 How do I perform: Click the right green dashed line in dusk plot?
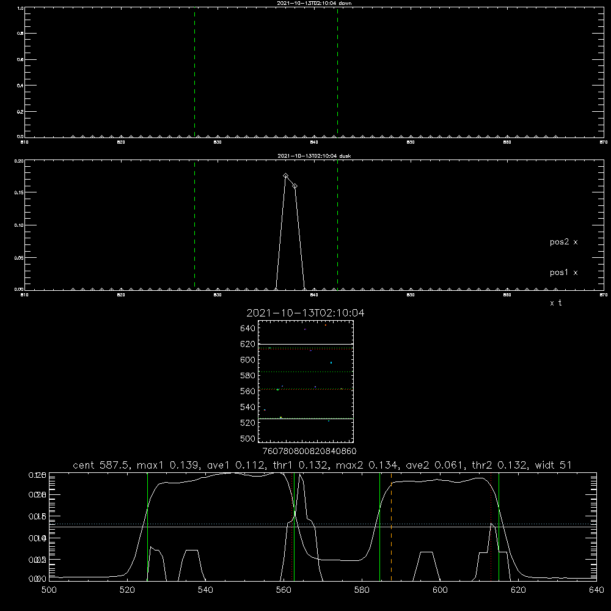[x=337, y=225]
